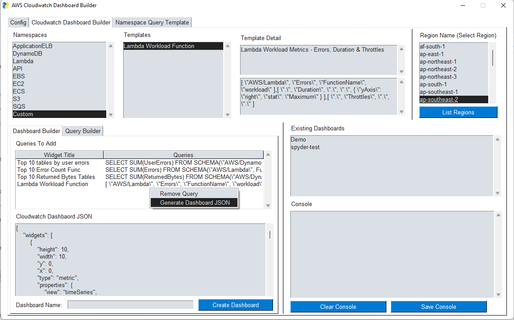This screenshot has width=514, height=320.
Task: Pick ap-southeast-1 region
Action: click(x=454, y=92)
